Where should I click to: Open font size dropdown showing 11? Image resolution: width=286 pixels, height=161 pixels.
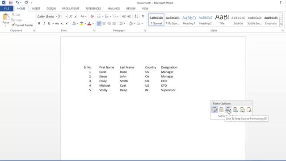(66, 17)
